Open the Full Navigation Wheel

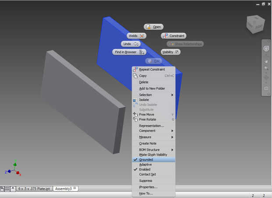266,49
